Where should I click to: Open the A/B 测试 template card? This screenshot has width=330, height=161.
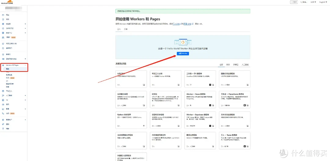click(x=131, y=79)
